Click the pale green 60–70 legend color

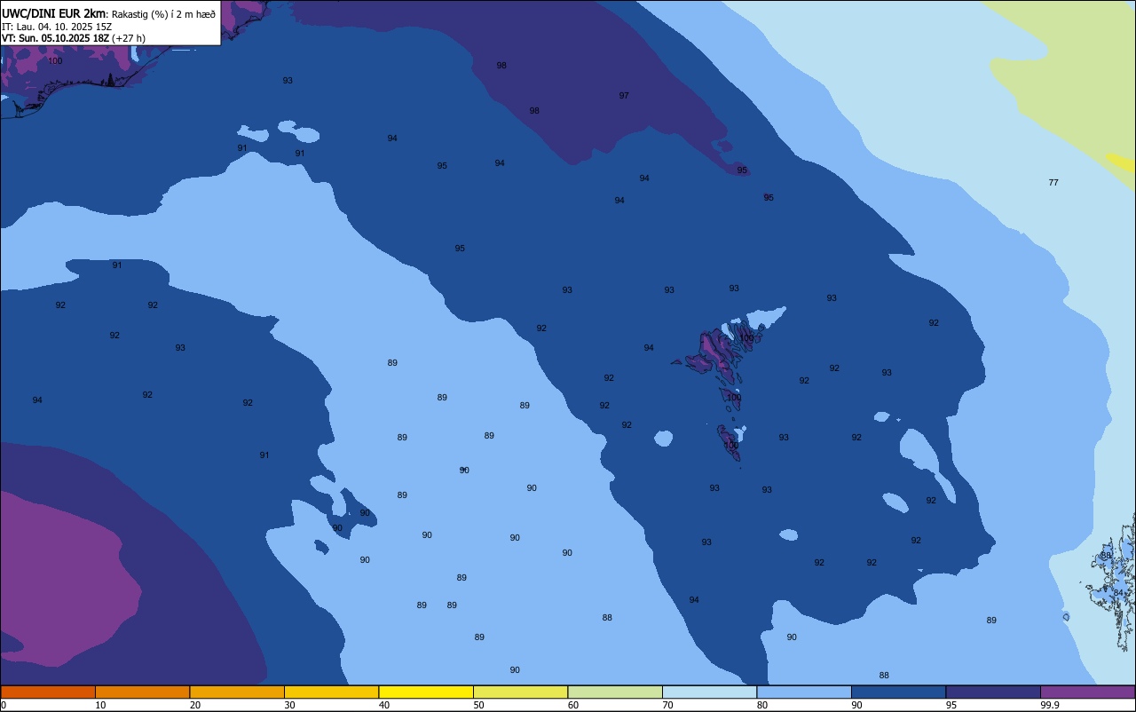615,692
